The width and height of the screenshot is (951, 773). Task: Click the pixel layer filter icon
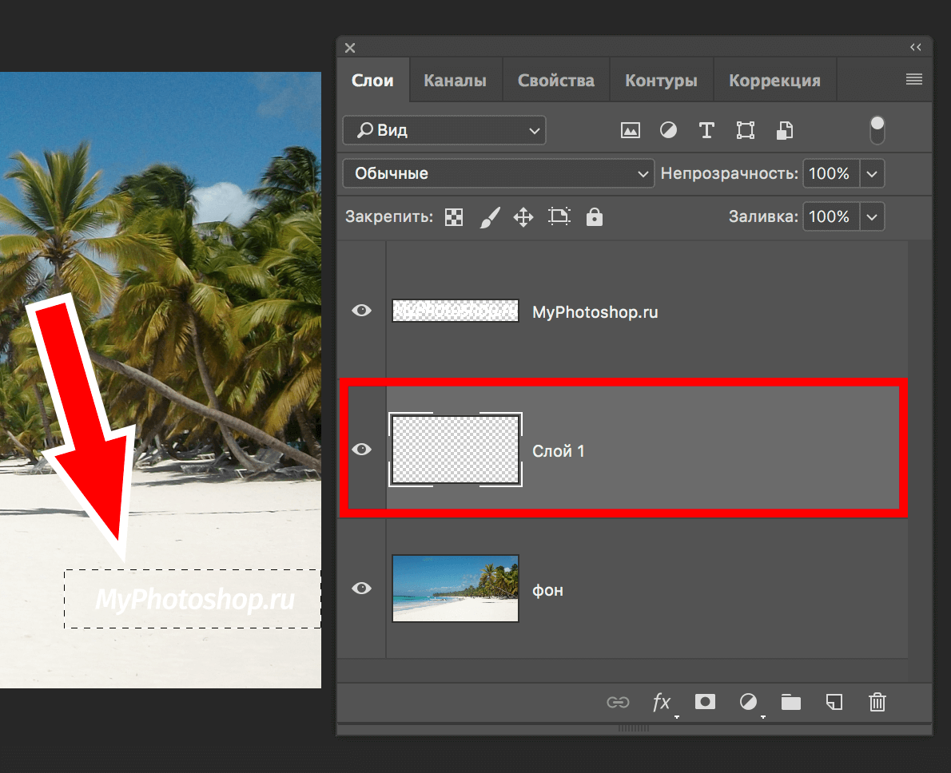pos(631,130)
